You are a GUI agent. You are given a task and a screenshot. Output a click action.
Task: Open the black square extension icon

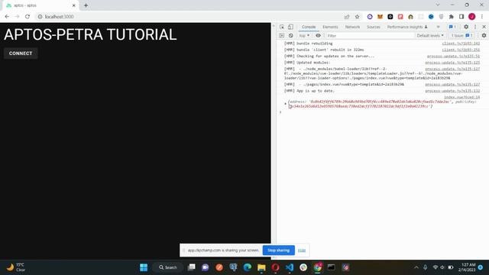point(390,17)
